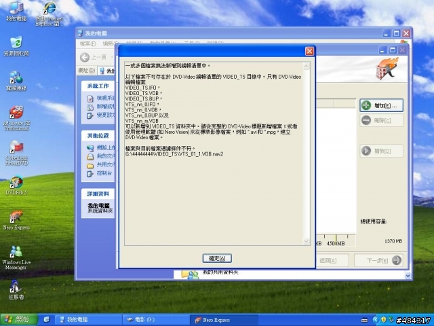The image size is (434, 326).
Task: Open Internet Explorer desktop shortcut
Action: tap(50, 14)
